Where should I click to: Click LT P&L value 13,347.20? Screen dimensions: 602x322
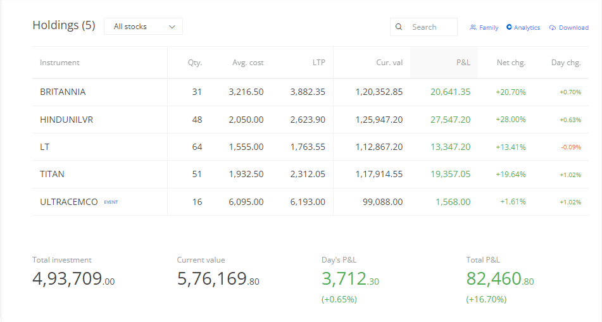pyautogui.click(x=450, y=147)
